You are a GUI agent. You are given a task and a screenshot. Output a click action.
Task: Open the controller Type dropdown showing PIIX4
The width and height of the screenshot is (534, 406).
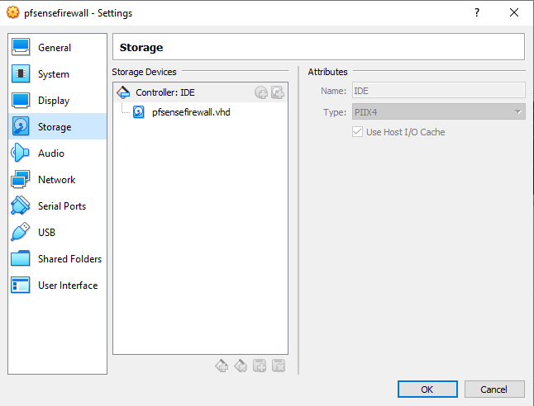(439, 112)
